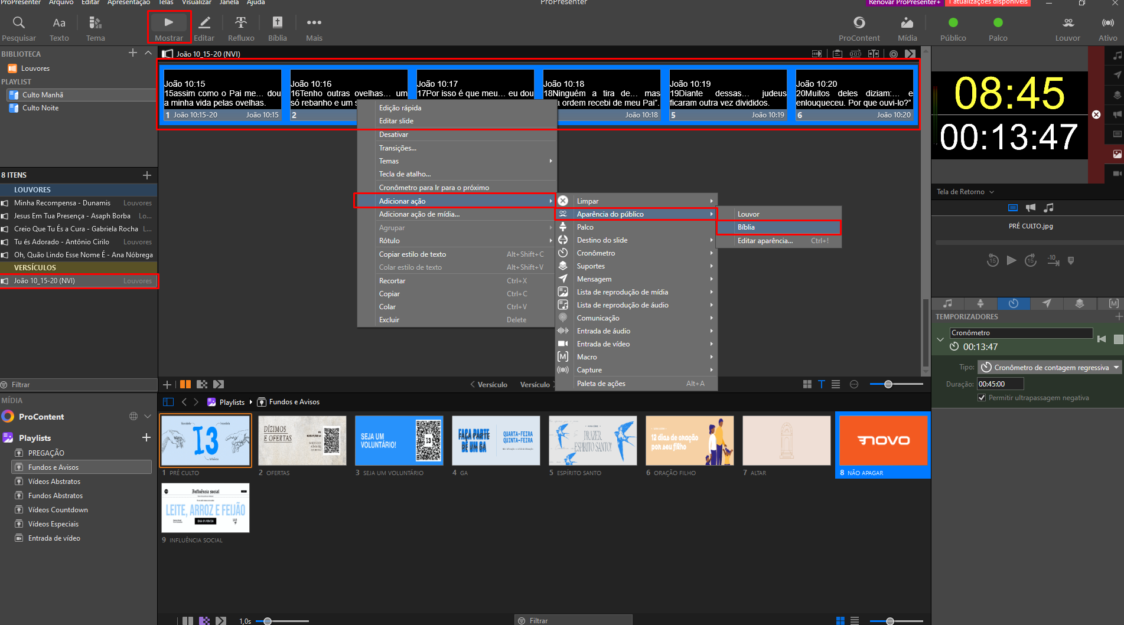
Task: Reset the Cronômetro timer
Action: 1101,339
